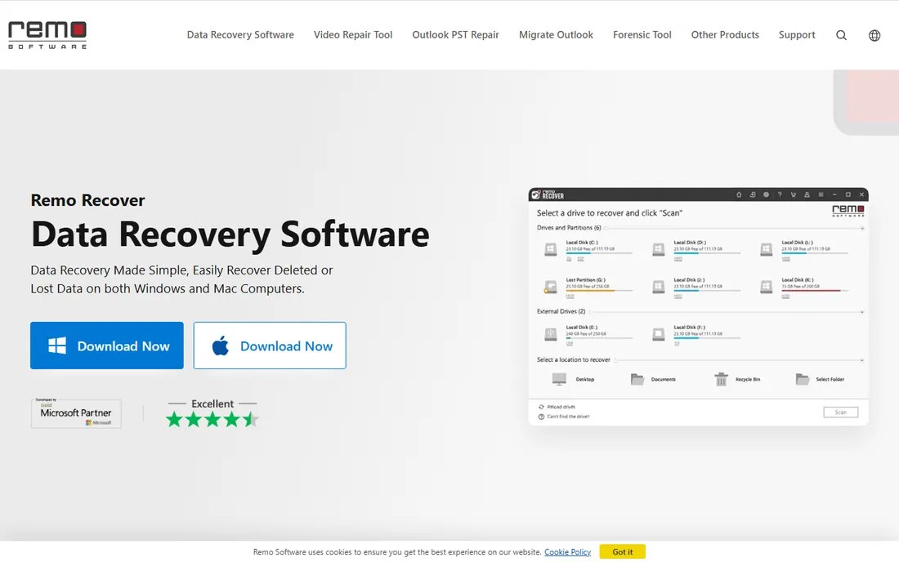Select Local Disk (K:) drive icon

coord(766,287)
